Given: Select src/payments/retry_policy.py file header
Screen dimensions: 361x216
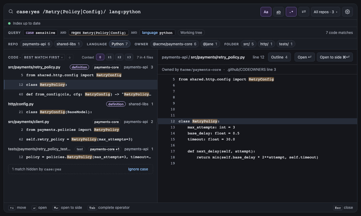Looking at the screenshot, I should [81, 67].
